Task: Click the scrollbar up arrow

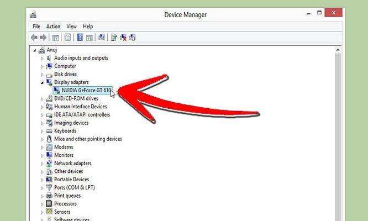Action: [338, 50]
